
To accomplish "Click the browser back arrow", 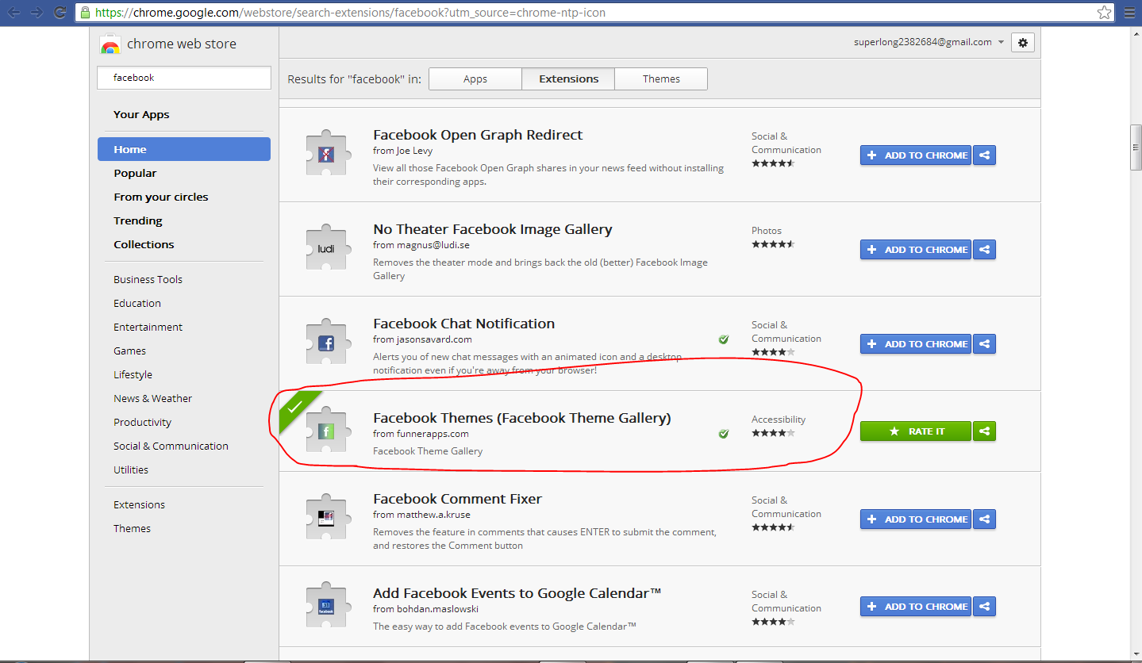I will pos(14,12).
